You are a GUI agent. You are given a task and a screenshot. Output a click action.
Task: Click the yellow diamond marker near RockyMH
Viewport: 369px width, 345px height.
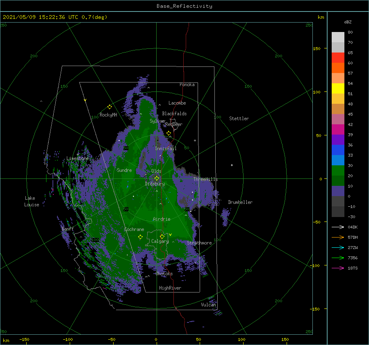[x=109, y=107]
